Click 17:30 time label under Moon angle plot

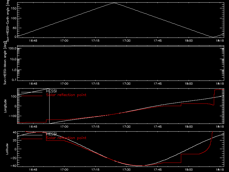127,84
